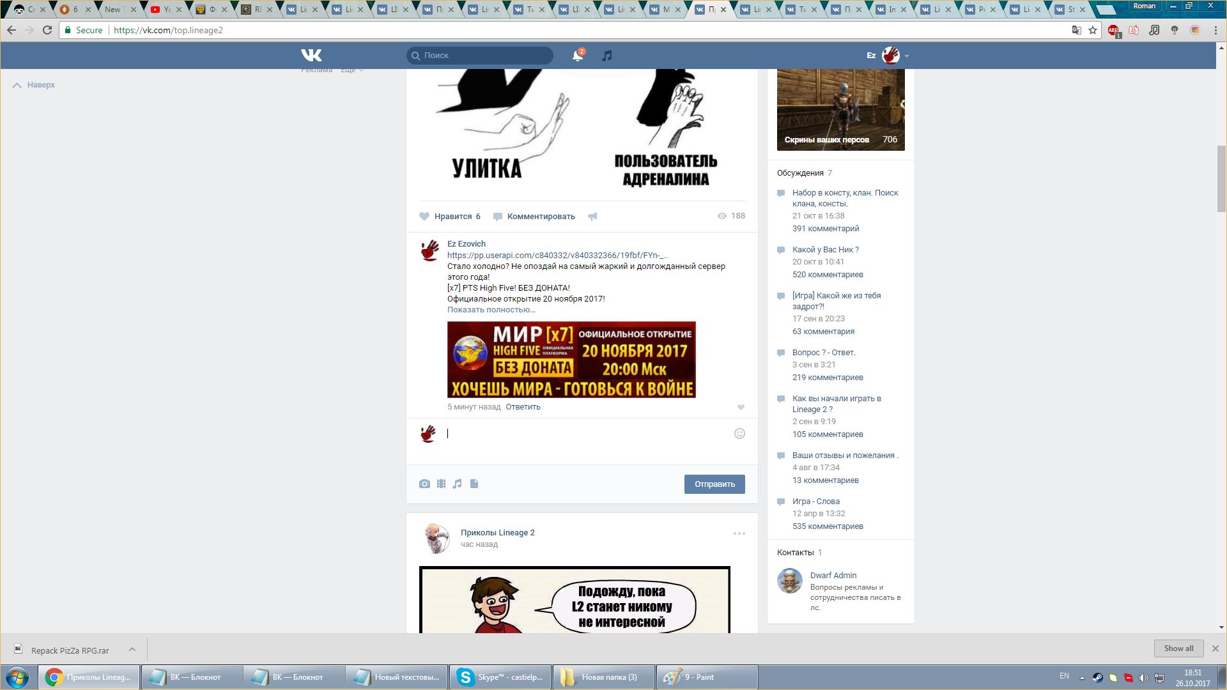The width and height of the screenshot is (1227, 690).
Task: Attach a photo with camera icon
Action: pyautogui.click(x=424, y=484)
